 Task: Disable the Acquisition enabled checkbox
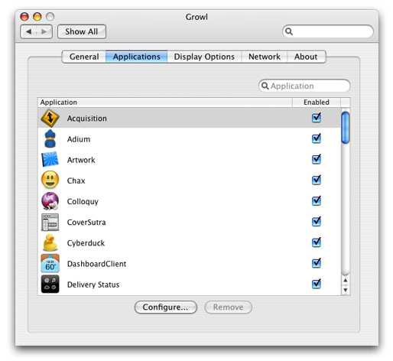coord(317,118)
